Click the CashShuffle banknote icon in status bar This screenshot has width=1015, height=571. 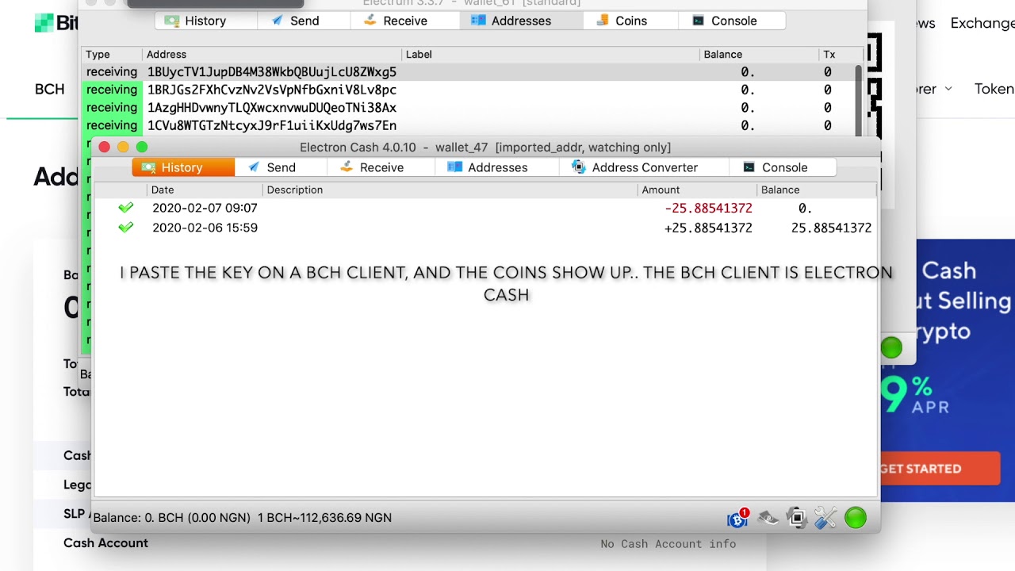pos(768,518)
